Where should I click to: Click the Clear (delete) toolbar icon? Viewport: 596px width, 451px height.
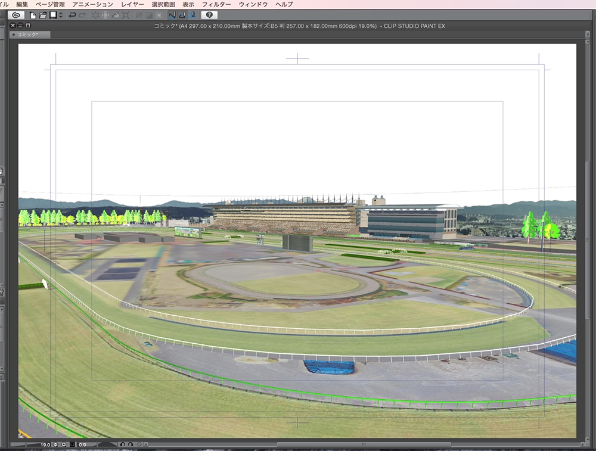tap(95, 15)
